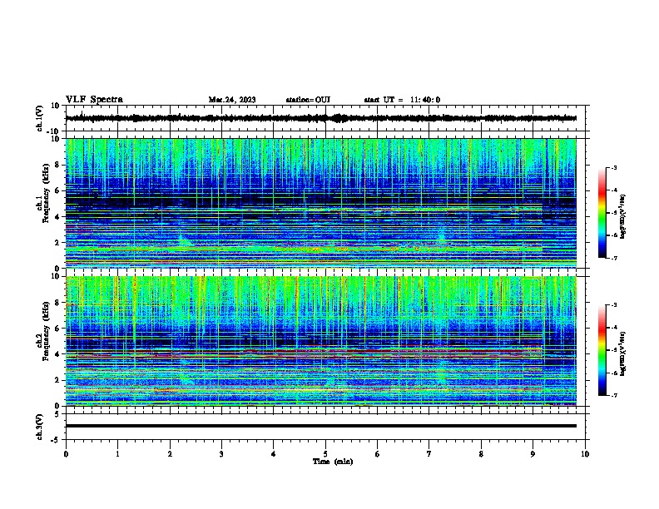The height and width of the screenshot is (509, 659).
Task: Click the "8" tick on ch.2 frequency axis
Action: 57,303
